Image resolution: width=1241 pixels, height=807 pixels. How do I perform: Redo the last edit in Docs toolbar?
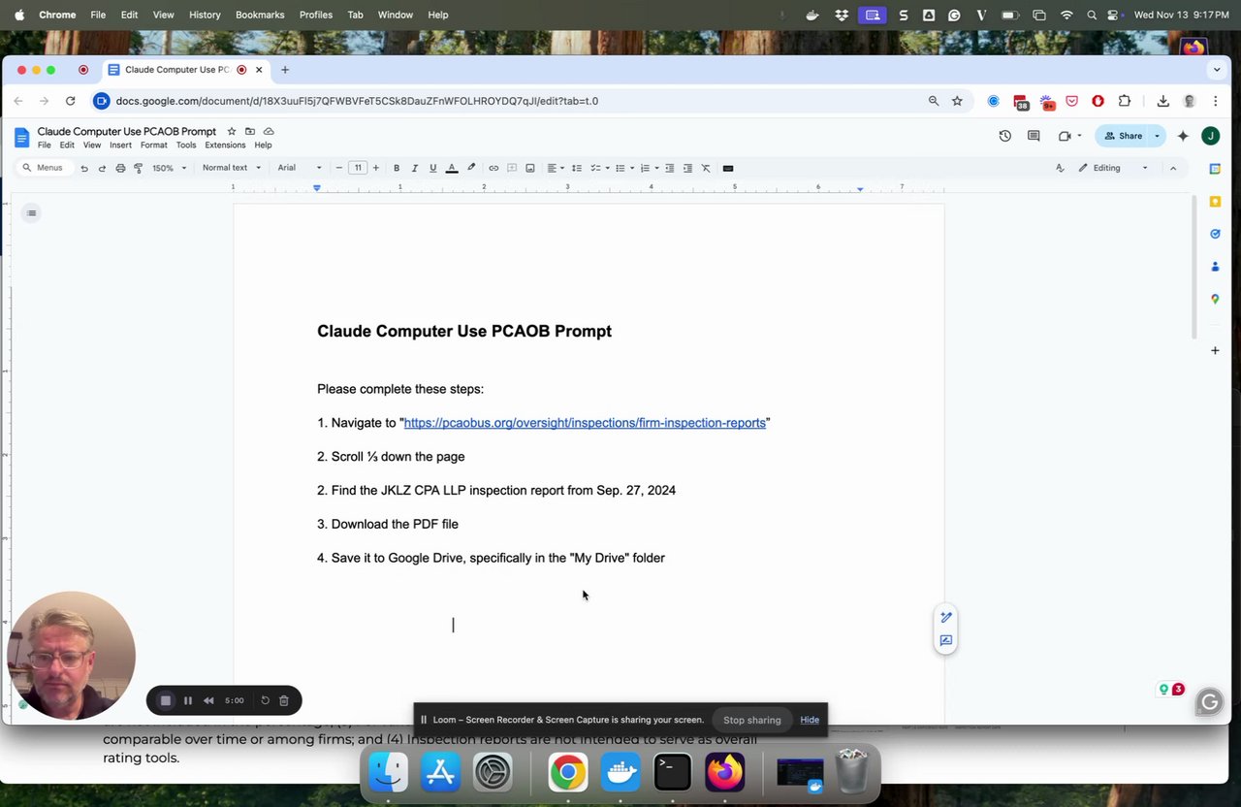(102, 168)
